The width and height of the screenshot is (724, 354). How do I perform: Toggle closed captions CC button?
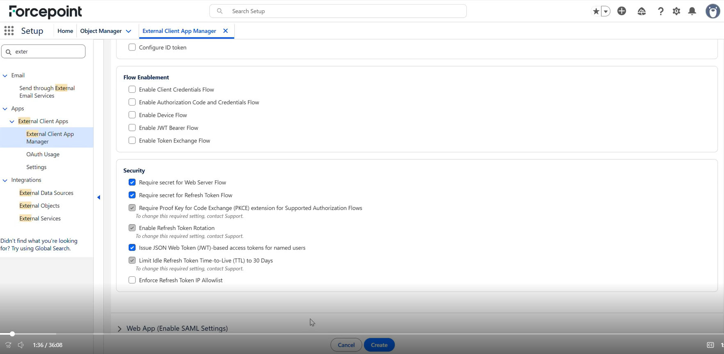(710, 345)
